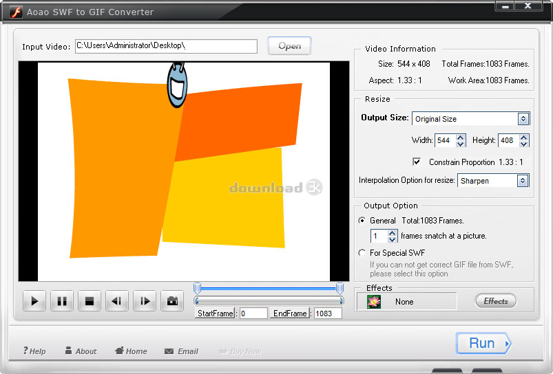Viewport: 553px width, 374px height.
Task: Close the converter window
Action: click(528, 6)
